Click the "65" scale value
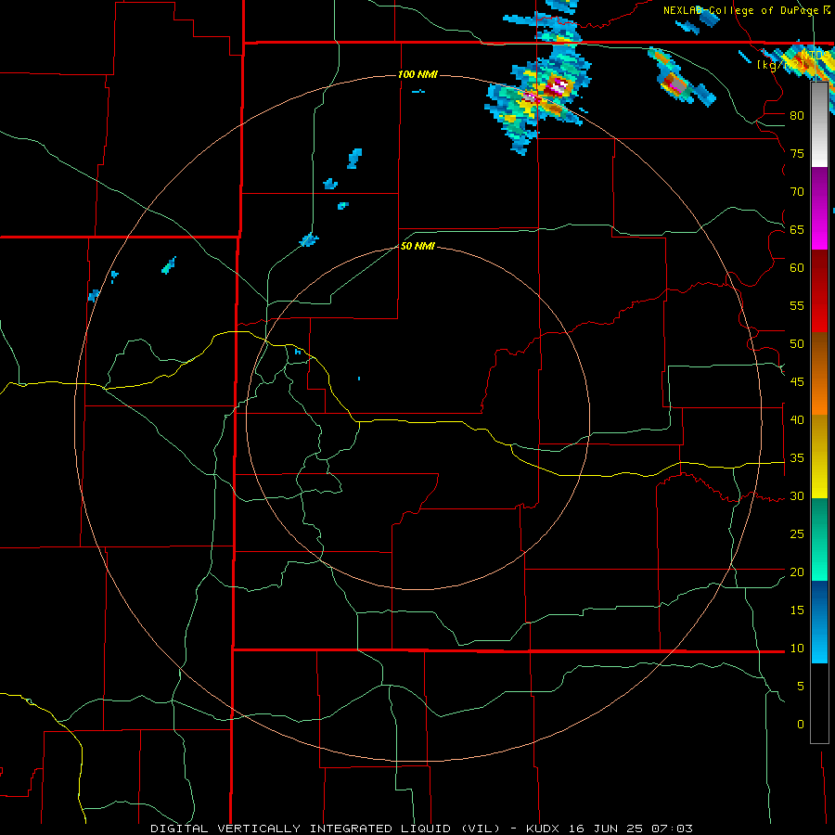 (797, 229)
